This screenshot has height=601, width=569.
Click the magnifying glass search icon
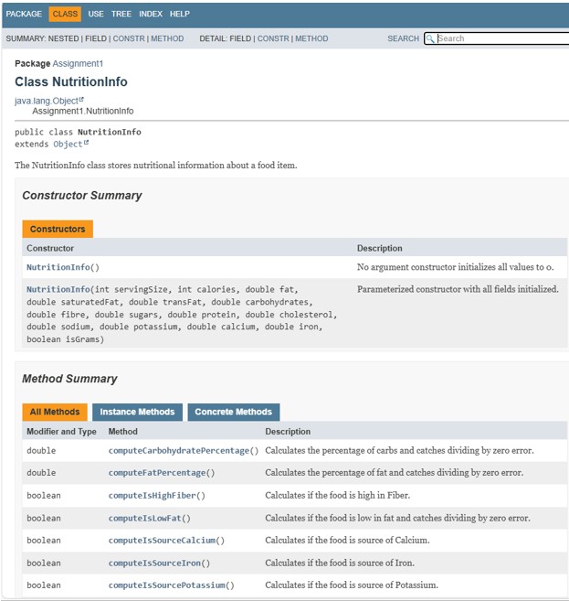tap(430, 38)
